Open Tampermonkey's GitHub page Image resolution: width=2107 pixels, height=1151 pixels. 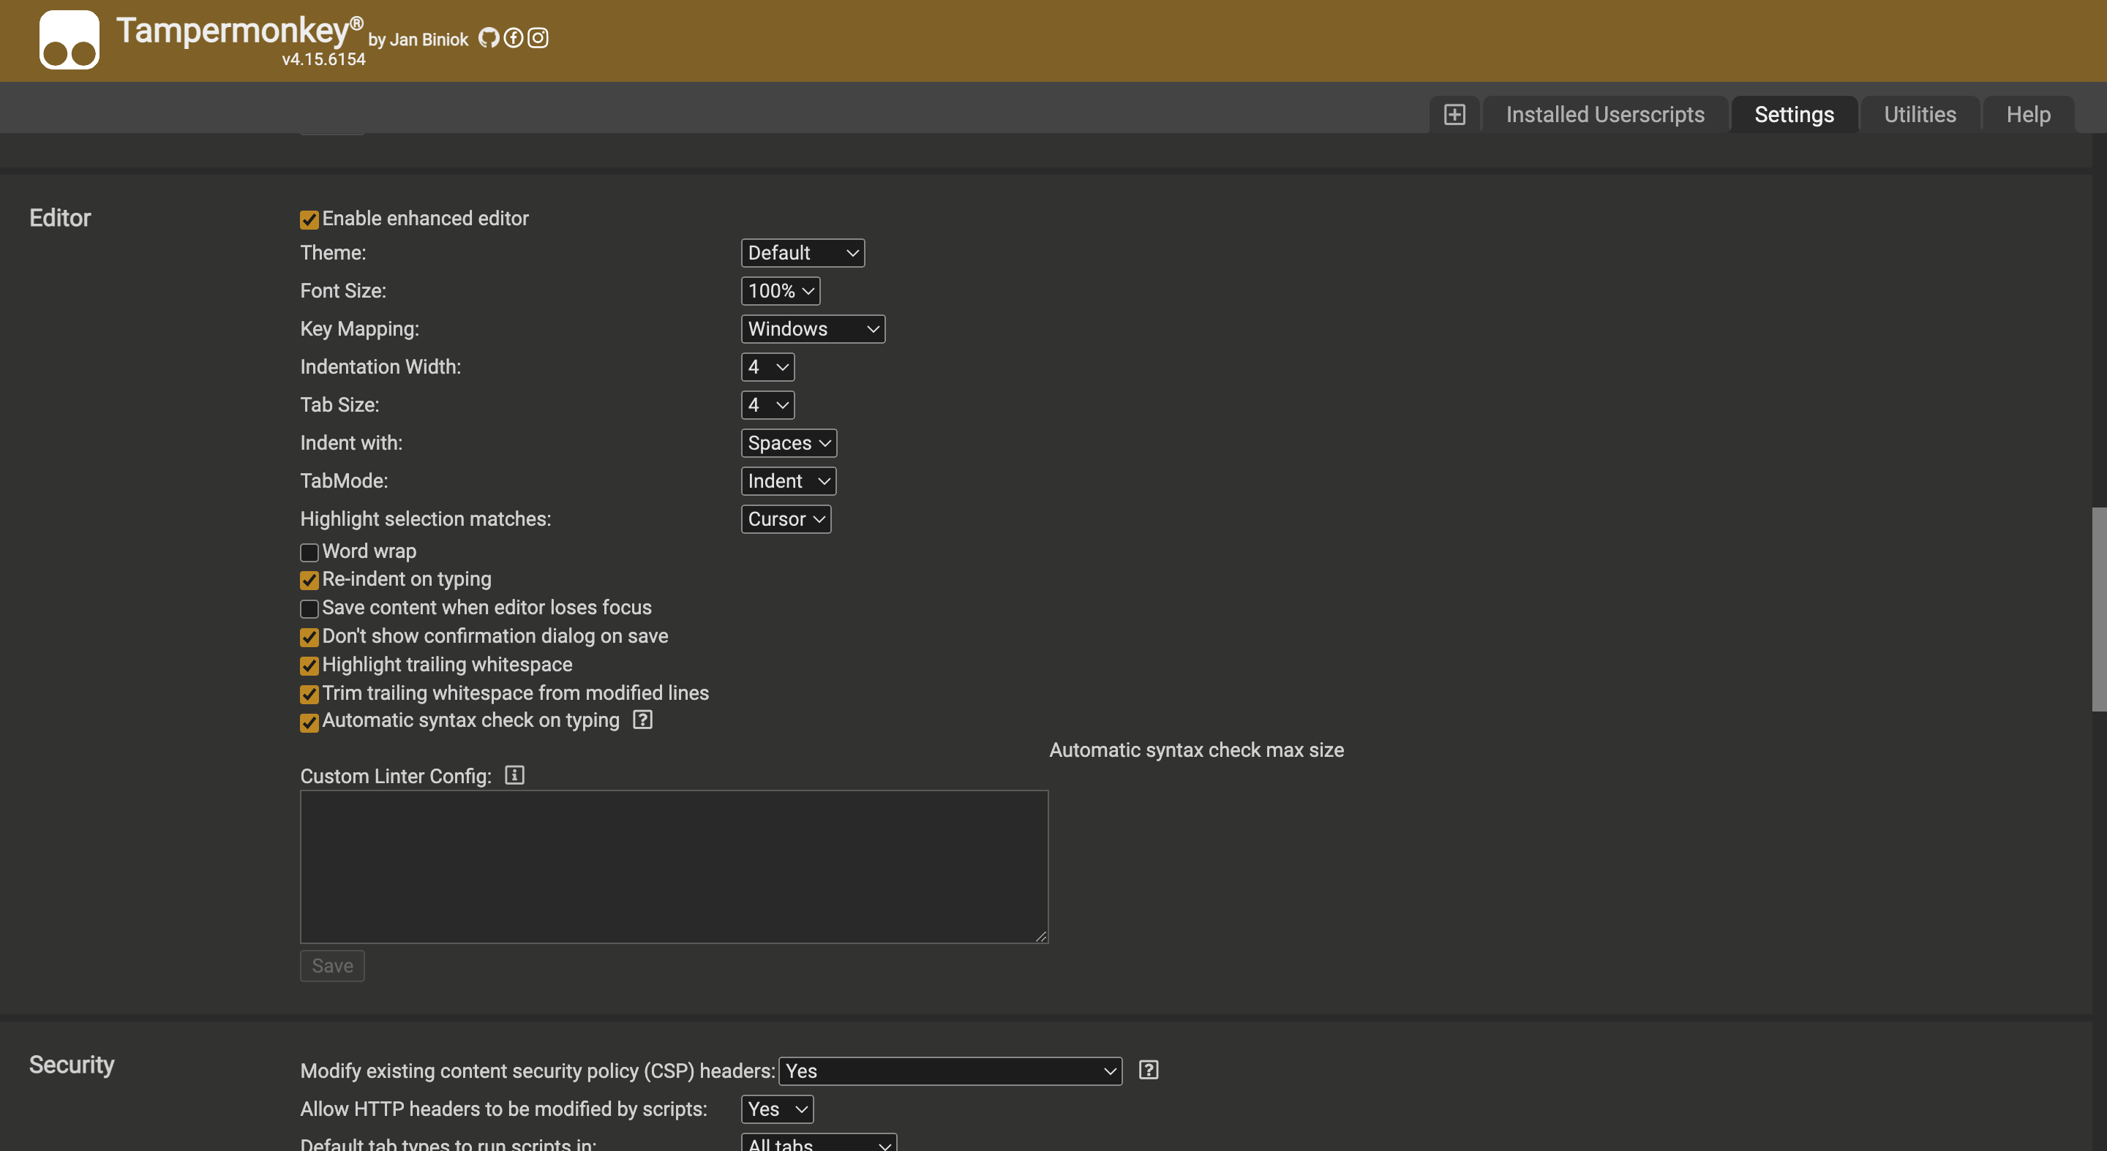coord(489,37)
